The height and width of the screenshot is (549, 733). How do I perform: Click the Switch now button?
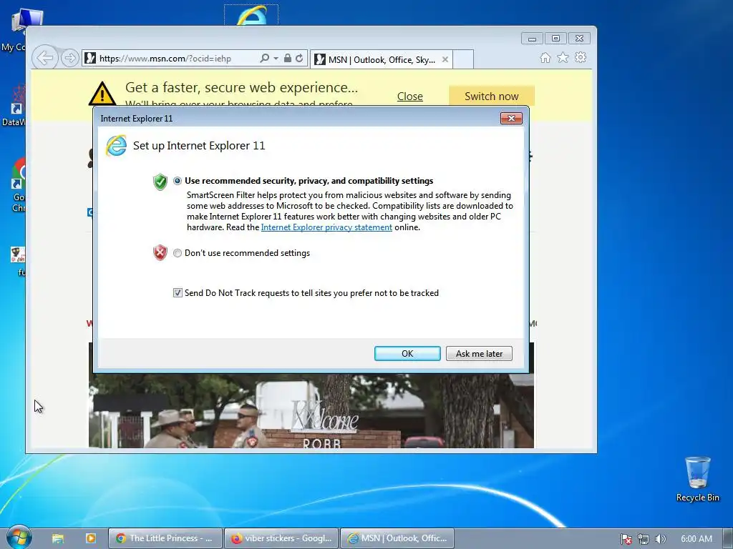pyautogui.click(x=491, y=97)
